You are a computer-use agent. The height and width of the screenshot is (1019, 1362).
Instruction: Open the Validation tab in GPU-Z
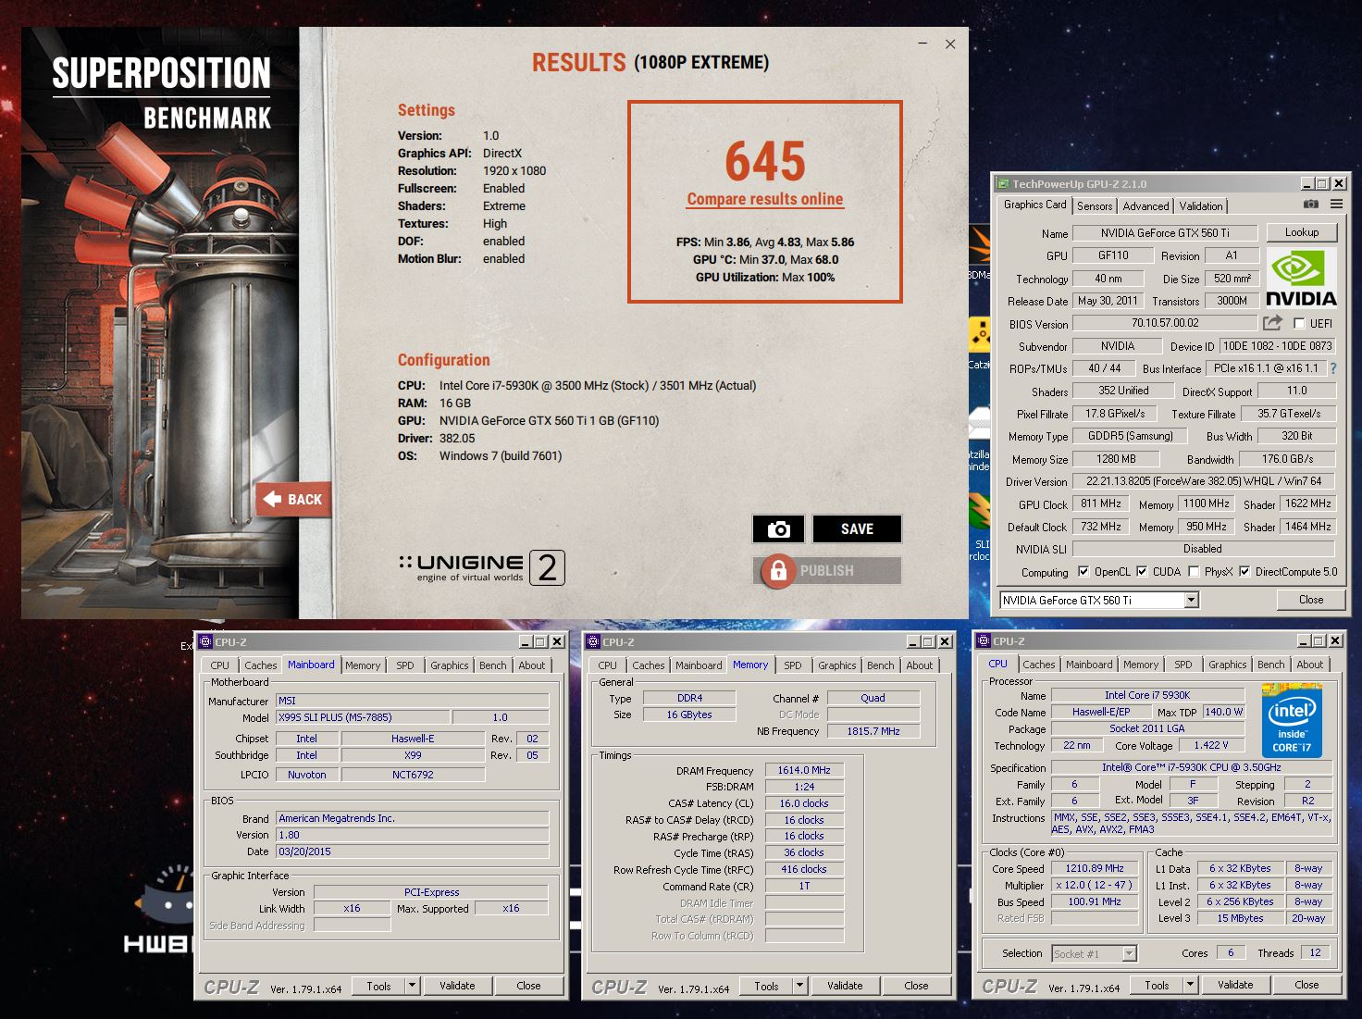[1201, 206]
